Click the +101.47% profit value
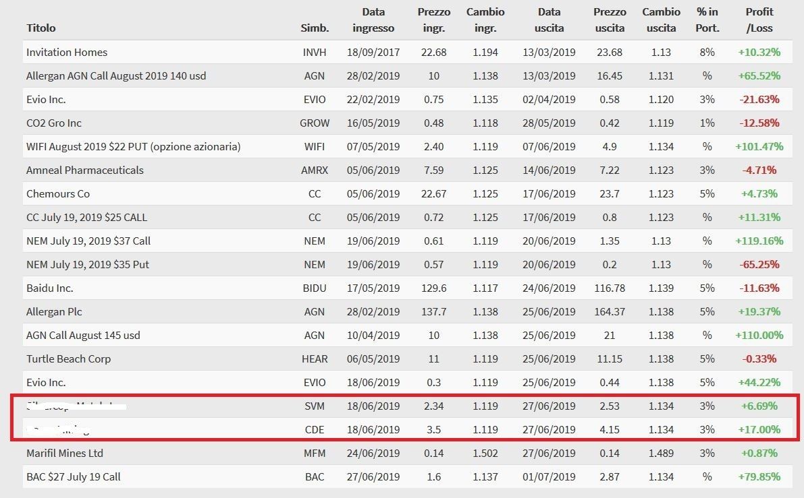 (759, 146)
